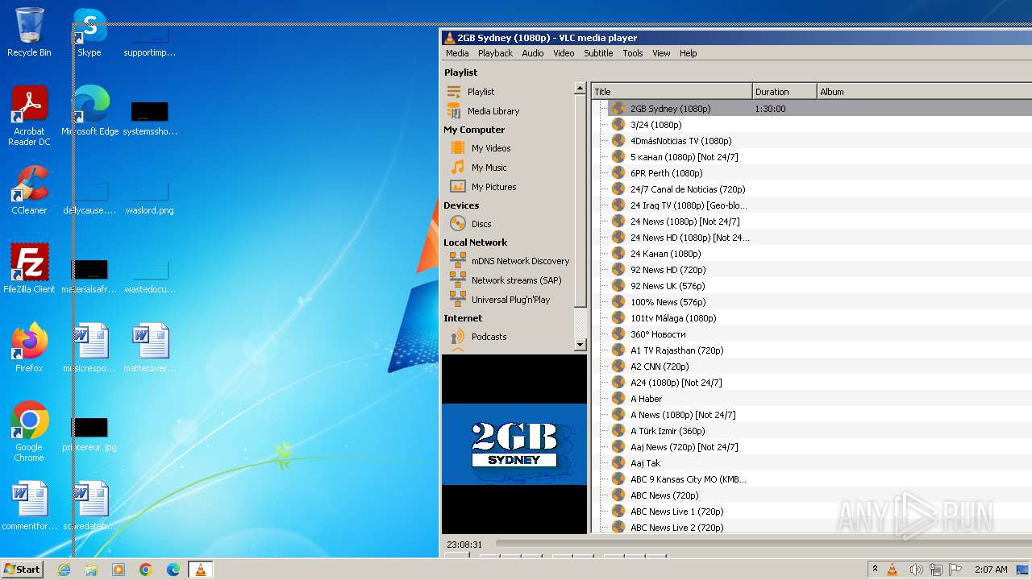Launch Google Chrome desktop shortcut
Image resolution: width=1032 pixels, height=580 pixels.
click(29, 432)
